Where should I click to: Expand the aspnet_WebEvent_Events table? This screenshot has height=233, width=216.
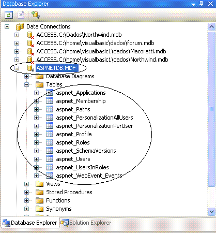click(x=36, y=176)
